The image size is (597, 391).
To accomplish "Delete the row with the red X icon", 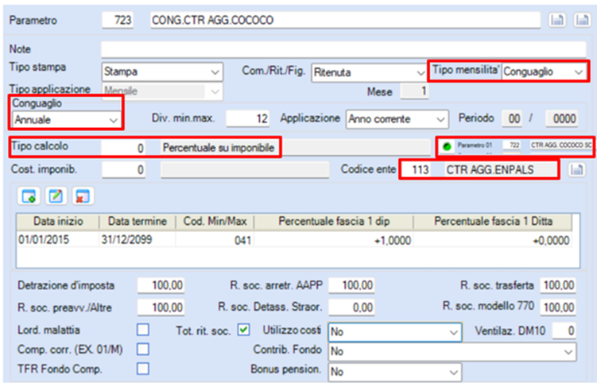I will point(83,196).
